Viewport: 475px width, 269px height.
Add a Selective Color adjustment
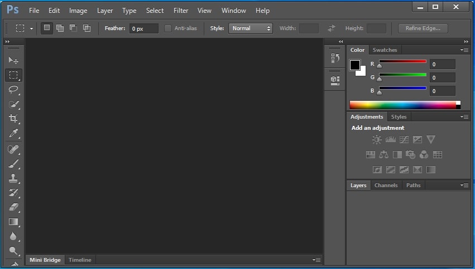pos(418,169)
